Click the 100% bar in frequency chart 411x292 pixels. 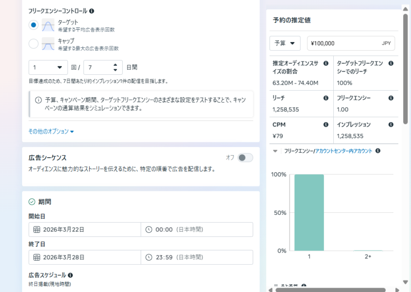(309, 212)
